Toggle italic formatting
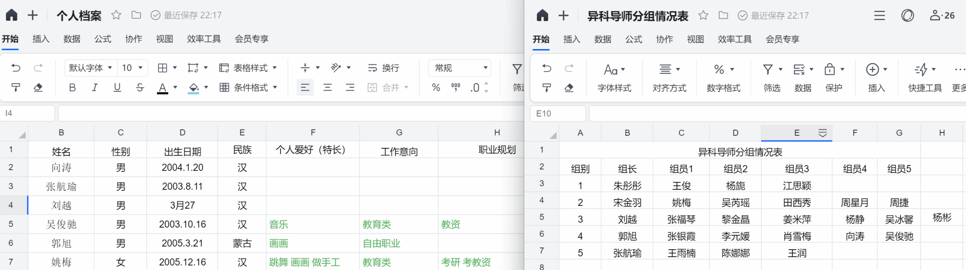The height and width of the screenshot is (270, 966). click(94, 88)
